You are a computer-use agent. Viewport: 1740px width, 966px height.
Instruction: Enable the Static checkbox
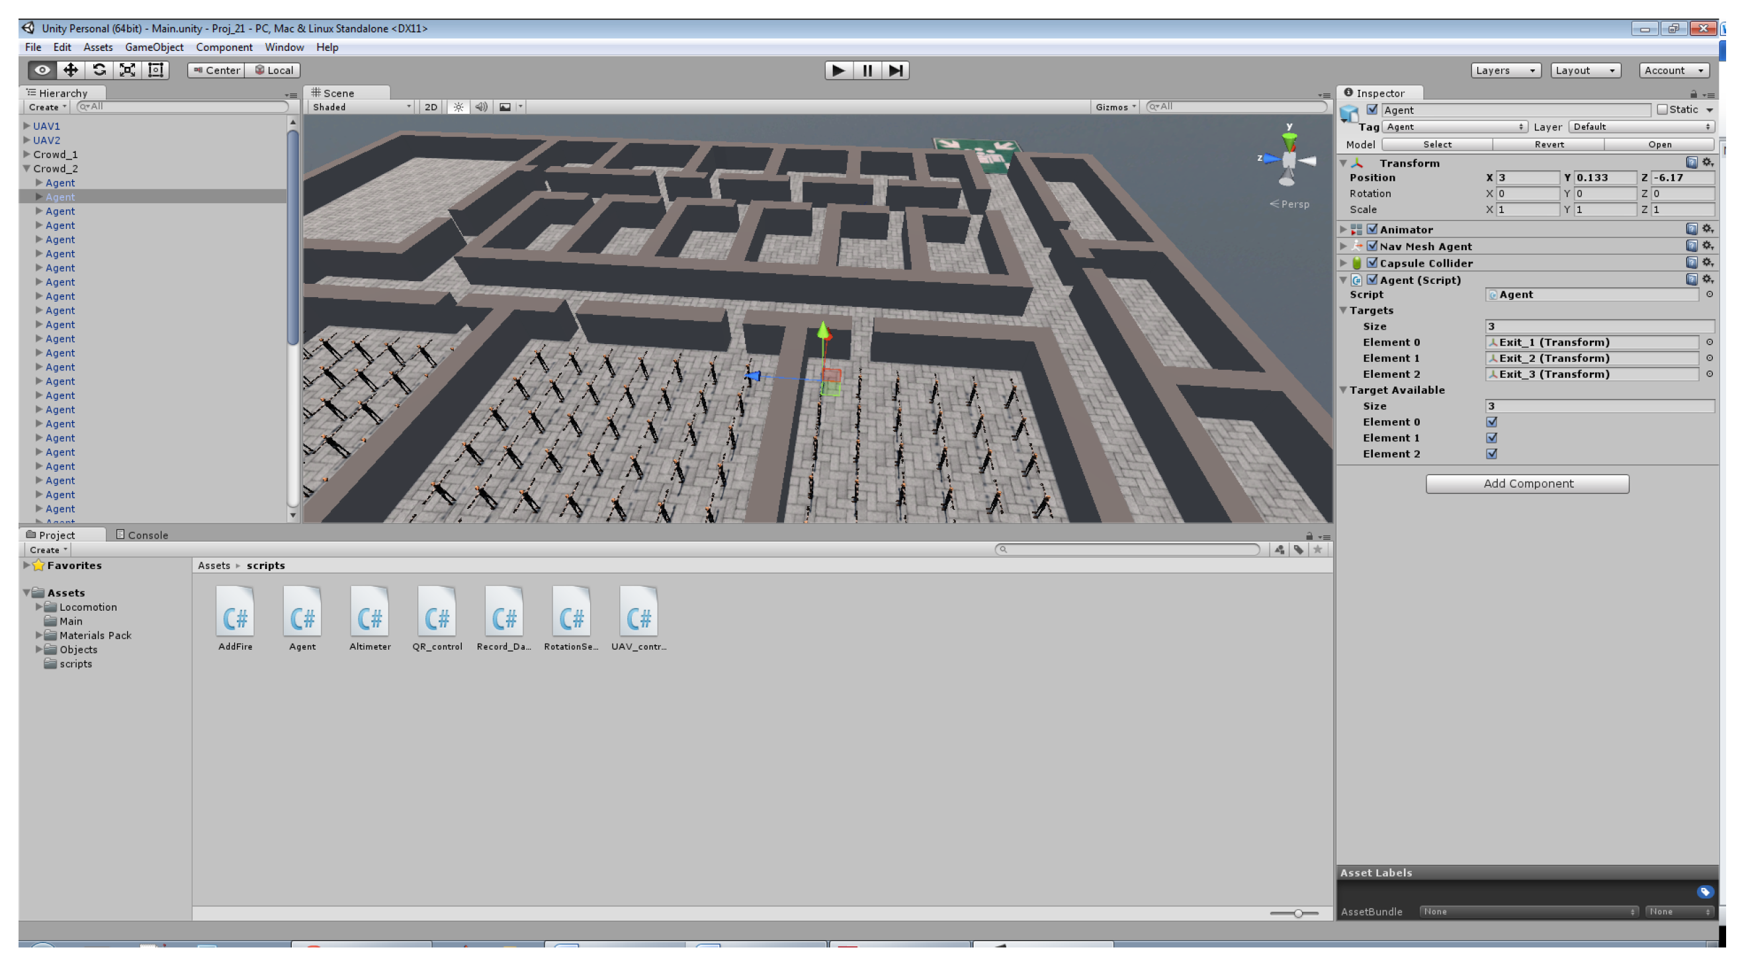pos(1662,109)
